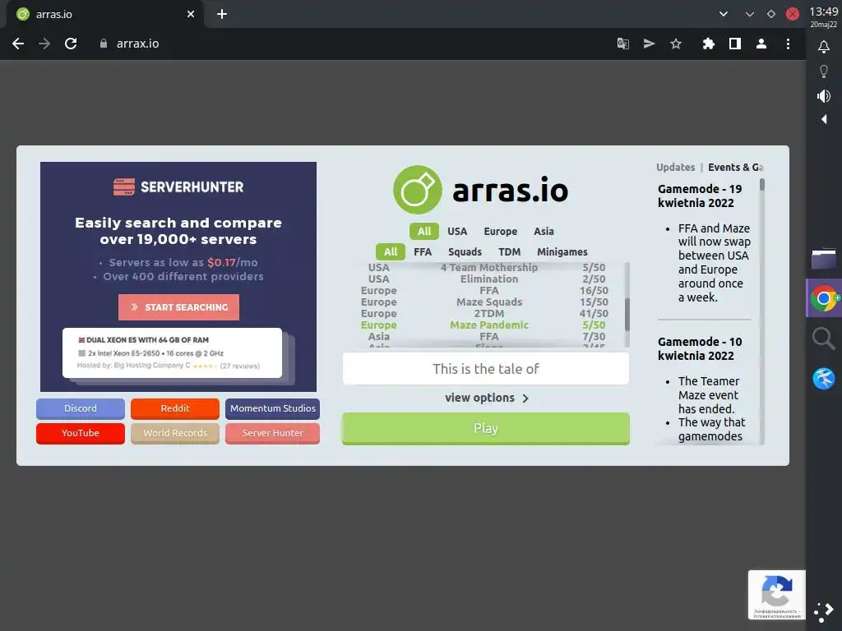This screenshot has width=842, height=631.
Task: Click the name field 'This is the tale of'
Action: pos(486,369)
